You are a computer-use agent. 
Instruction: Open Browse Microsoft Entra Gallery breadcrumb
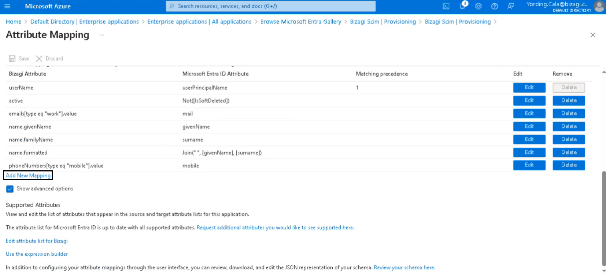coord(301,22)
